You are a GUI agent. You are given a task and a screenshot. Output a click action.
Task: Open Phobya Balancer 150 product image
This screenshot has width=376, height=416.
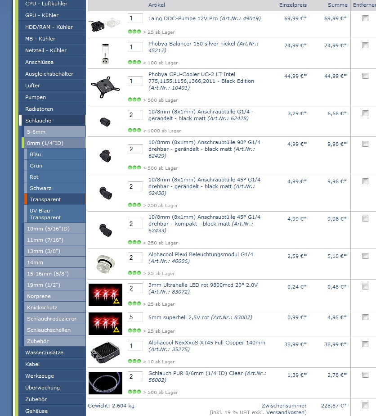[105, 54]
